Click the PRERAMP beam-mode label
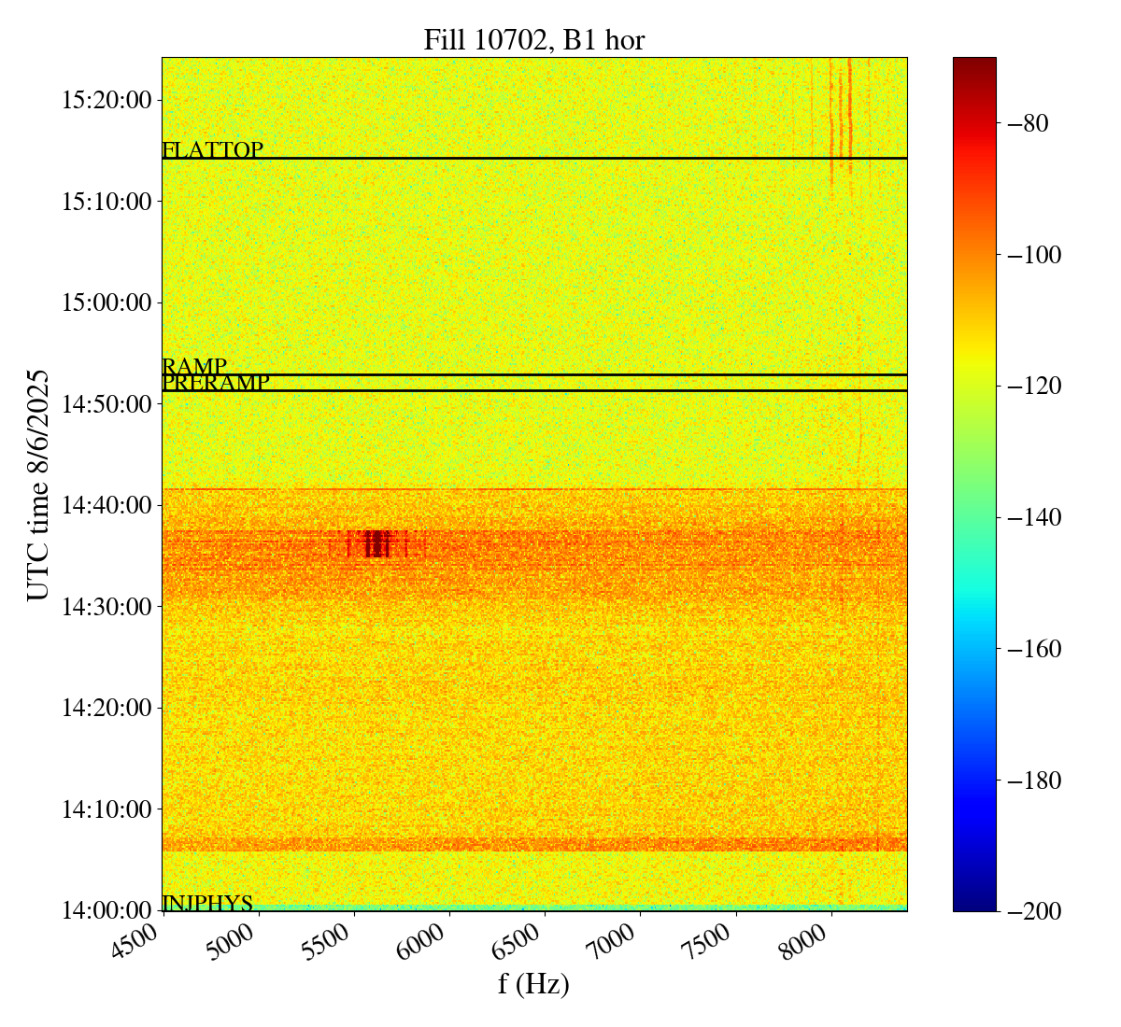1121x1027 pixels. 216,383
